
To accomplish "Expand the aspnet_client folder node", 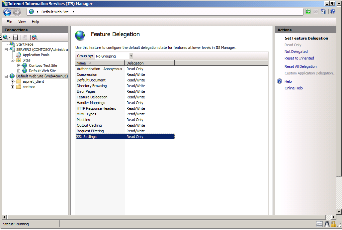I will pyautogui.click(x=12, y=81).
